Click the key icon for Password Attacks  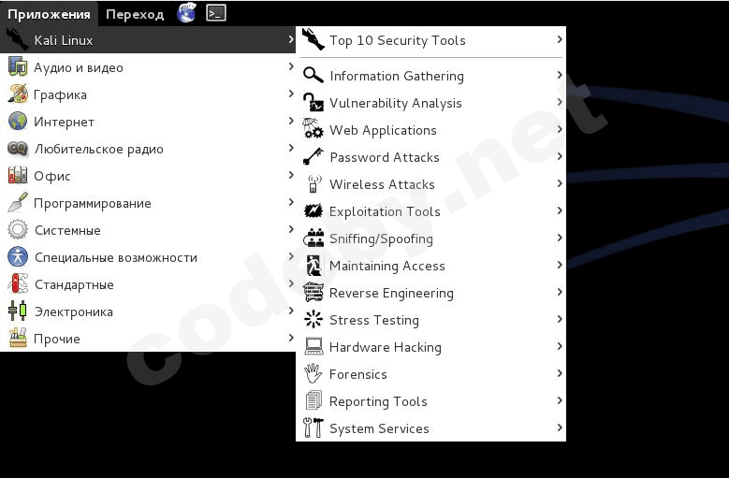click(x=313, y=157)
